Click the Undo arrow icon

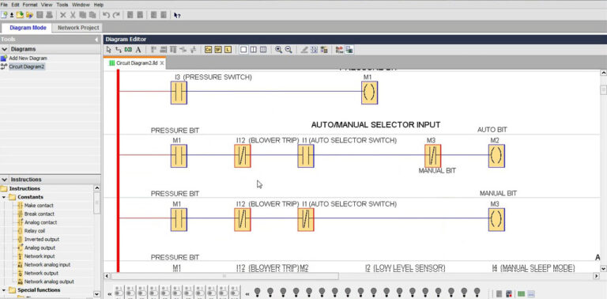tap(107, 15)
